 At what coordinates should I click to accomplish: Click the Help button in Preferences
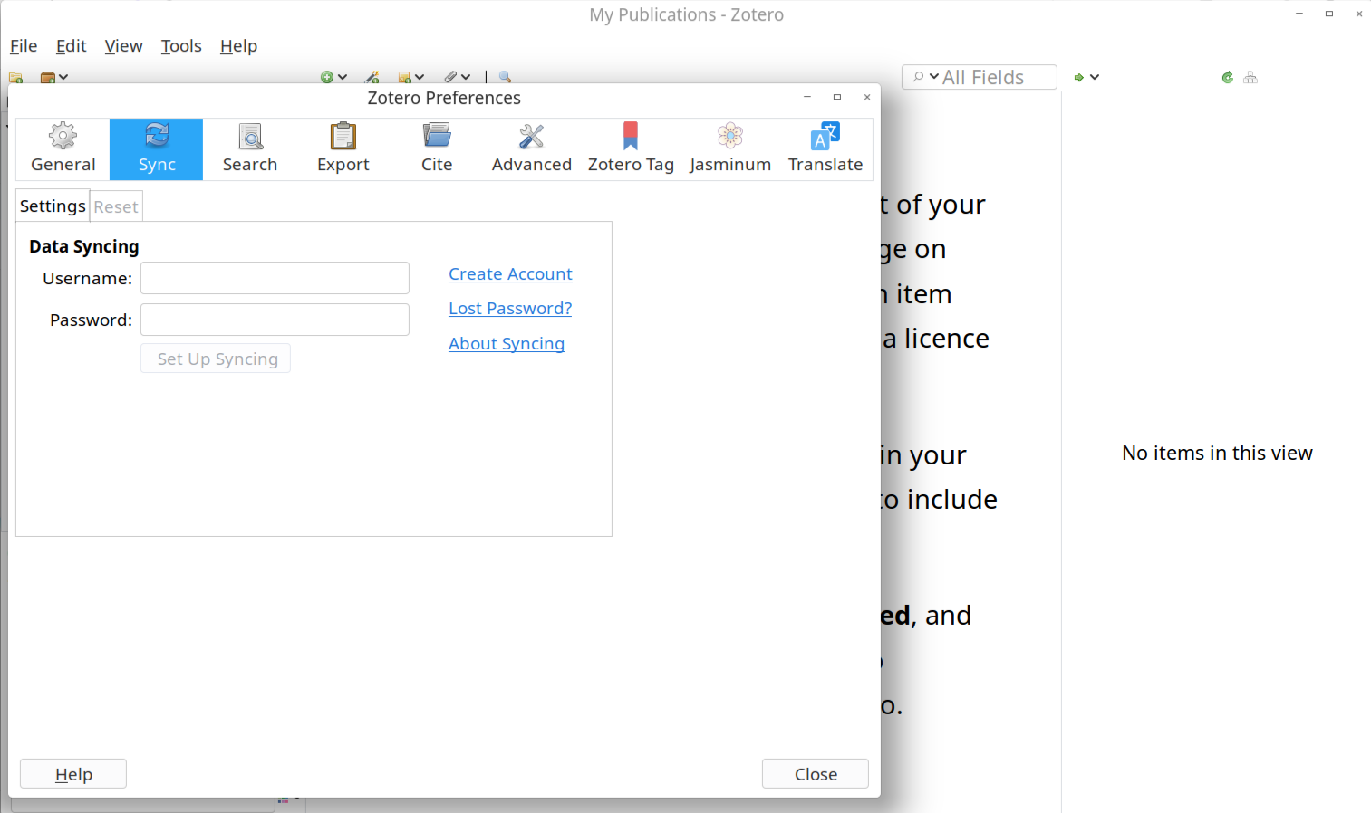tap(73, 774)
